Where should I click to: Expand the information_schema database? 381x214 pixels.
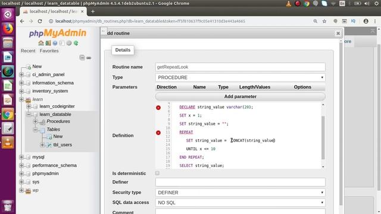point(21,83)
